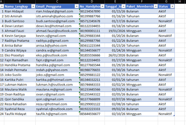
Task: Click email budi.santoso@gmail.com
Action: point(57,21)
